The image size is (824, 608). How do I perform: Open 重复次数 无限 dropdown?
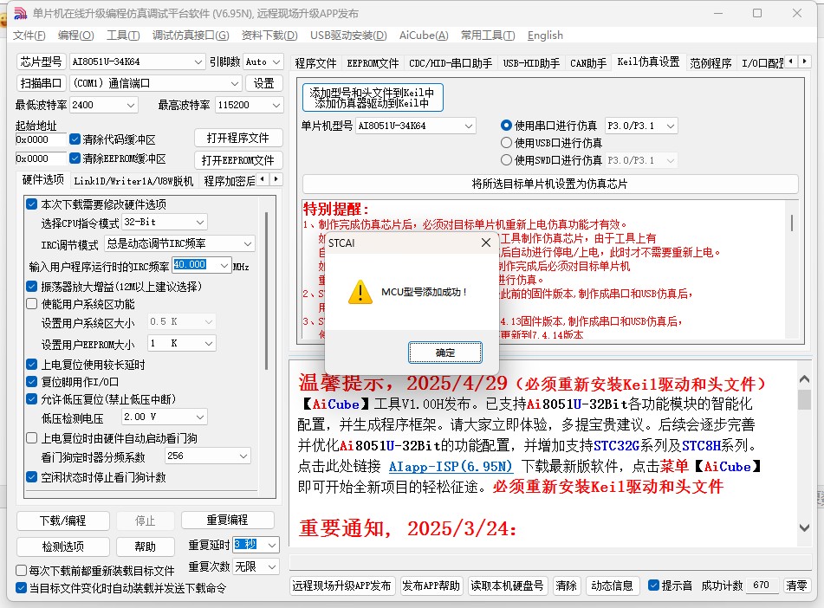click(x=256, y=566)
